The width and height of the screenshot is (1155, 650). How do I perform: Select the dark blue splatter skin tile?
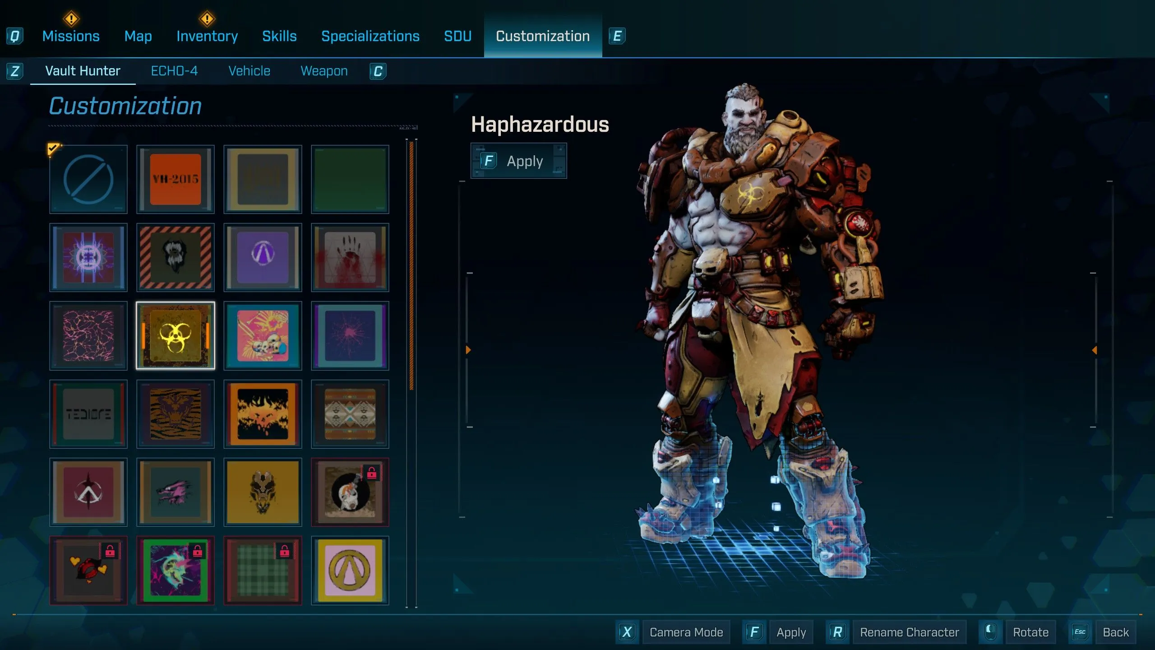[x=350, y=335]
